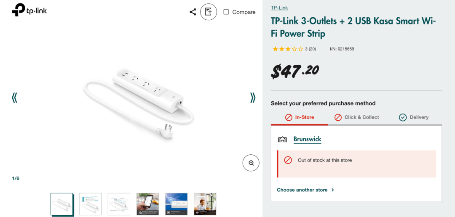The image size is (455, 217).
Task: Click the Brunswick store icon
Action: [282, 139]
